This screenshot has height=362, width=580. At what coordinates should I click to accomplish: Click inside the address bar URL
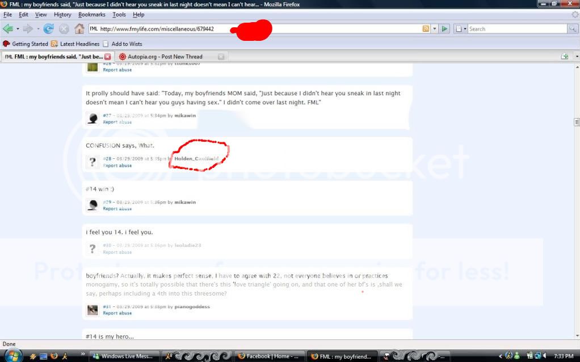(255, 28)
